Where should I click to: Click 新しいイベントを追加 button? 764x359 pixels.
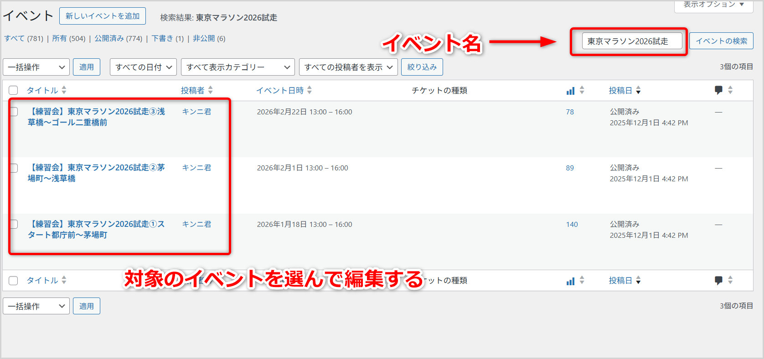[103, 16]
